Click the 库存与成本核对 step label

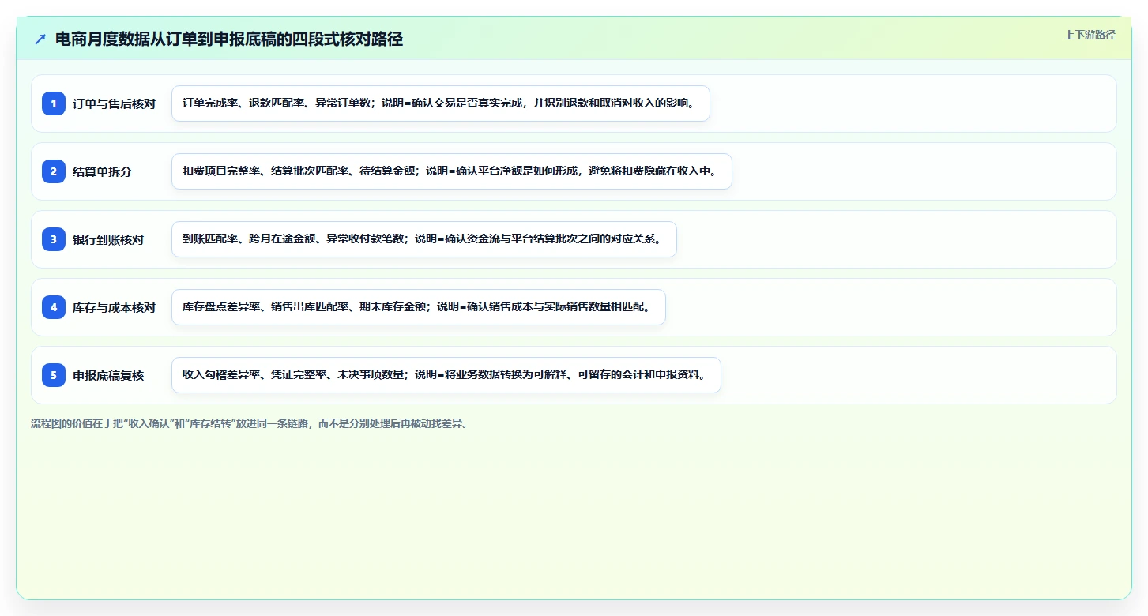point(114,307)
